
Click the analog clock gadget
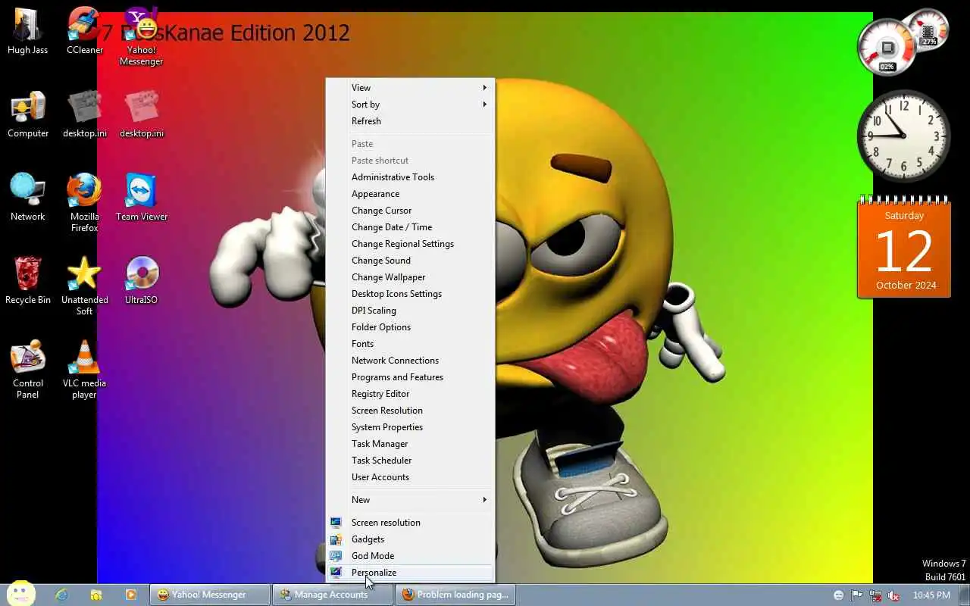pos(903,136)
